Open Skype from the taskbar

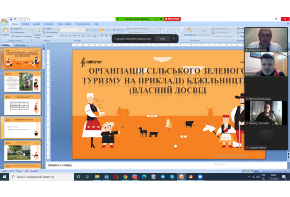click(x=172, y=177)
